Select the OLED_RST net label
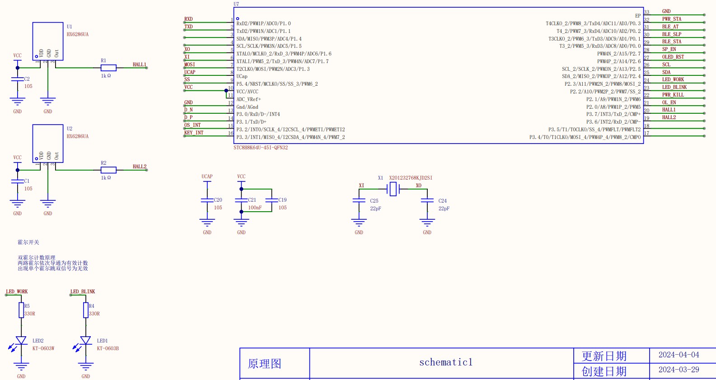This screenshot has width=716, height=380. point(673,57)
